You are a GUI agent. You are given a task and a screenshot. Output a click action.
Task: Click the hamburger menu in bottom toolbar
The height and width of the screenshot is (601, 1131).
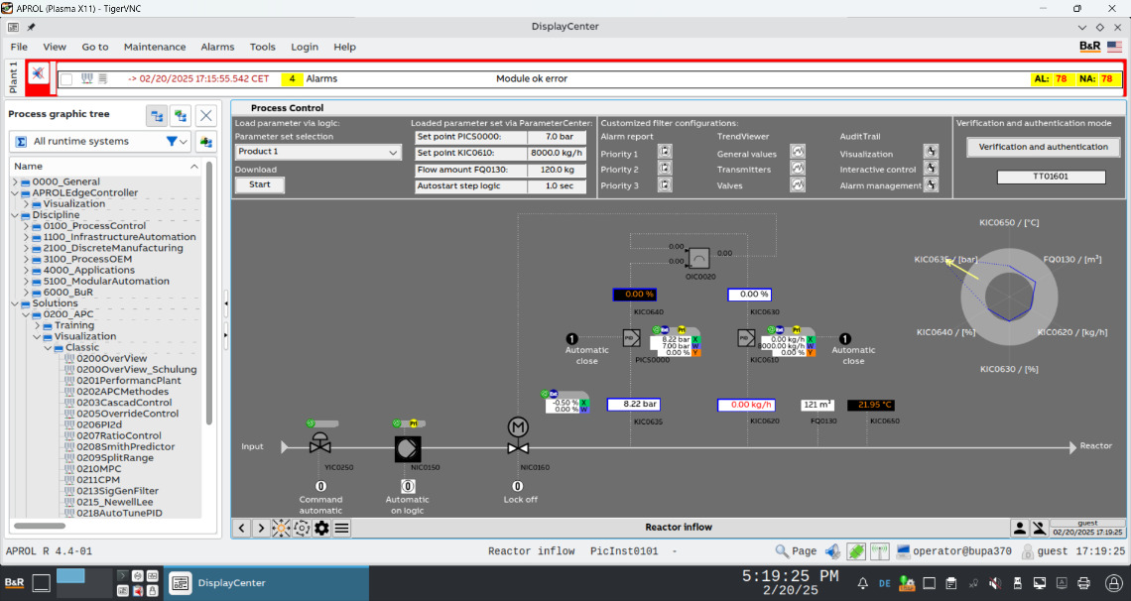click(342, 528)
